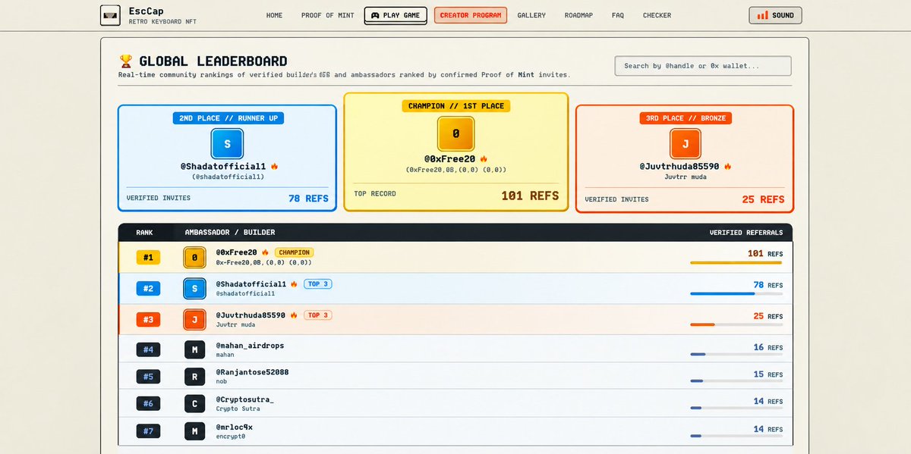
Task: Open @Cryptosutra_ in the table
Action: coord(245,399)
